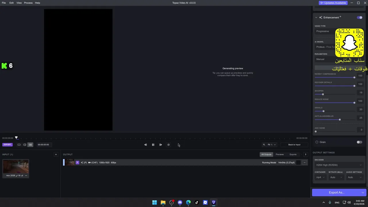Viewport: 368px width, 207px height.
Task: Open Encoder H264 High (NVIDIA) dropdown
Action: click(x=339, y=165)
